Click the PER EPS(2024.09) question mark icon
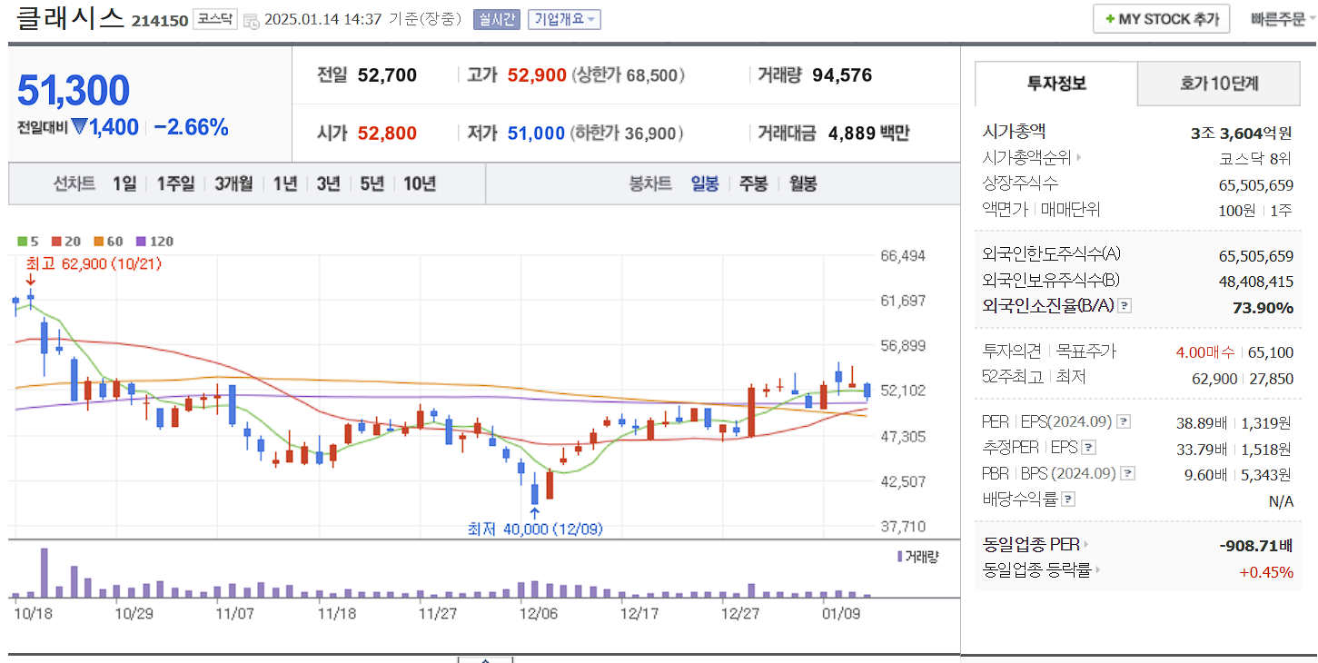This screenshot has width=1318, height=663. pos(1123,421)
